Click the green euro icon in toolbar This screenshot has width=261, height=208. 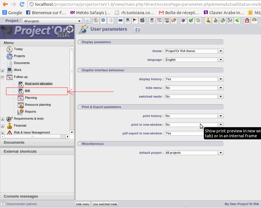pyautogui.click(x=237, y=21)
